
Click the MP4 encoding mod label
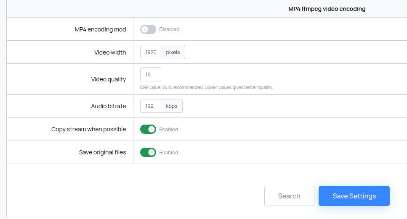tap(100, 29)
